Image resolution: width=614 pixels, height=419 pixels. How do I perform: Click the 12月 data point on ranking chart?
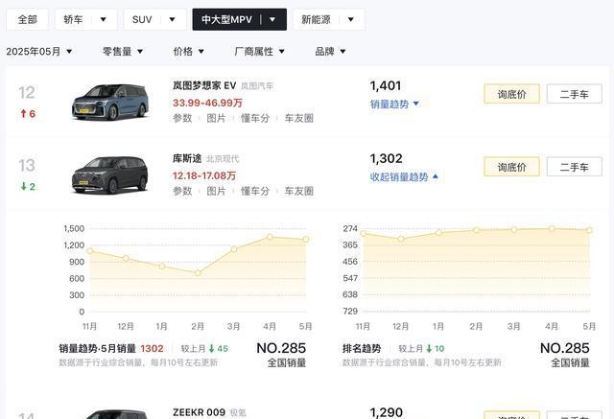(401, 239)
